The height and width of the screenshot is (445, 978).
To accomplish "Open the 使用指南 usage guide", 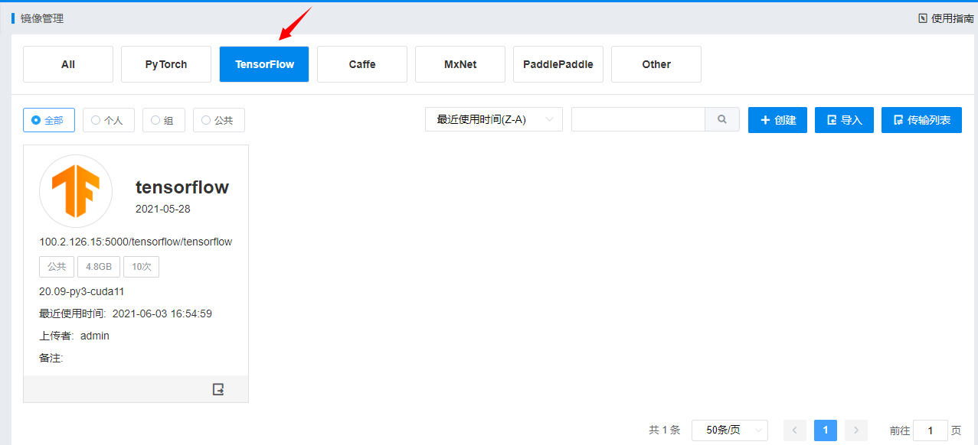I will pyautogui.click(x=946, y=18).
